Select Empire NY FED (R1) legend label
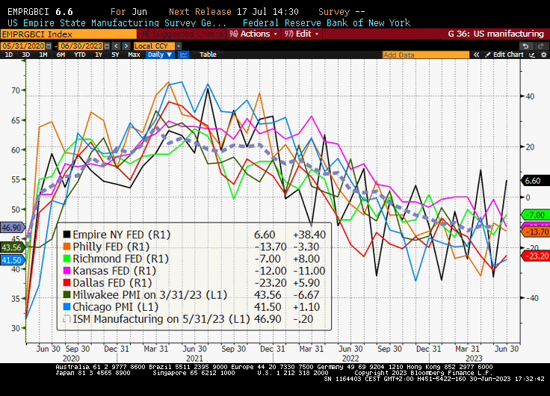This screenshot has width=550, height=396. click(121, 235)
